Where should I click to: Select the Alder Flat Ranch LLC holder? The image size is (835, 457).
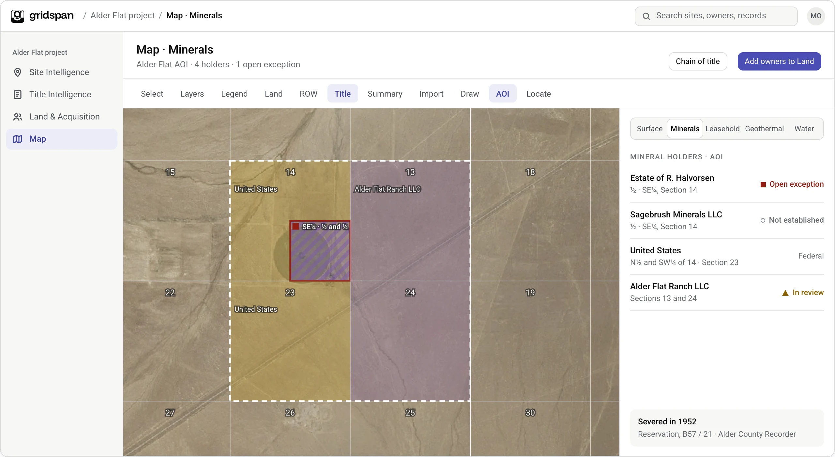tap(727, 292)
